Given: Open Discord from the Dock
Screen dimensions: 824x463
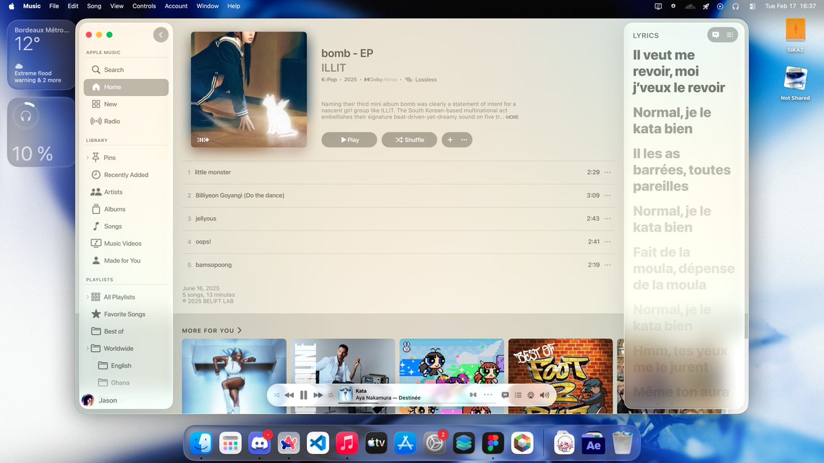Looking at the screenshot, I should [260, 443].
